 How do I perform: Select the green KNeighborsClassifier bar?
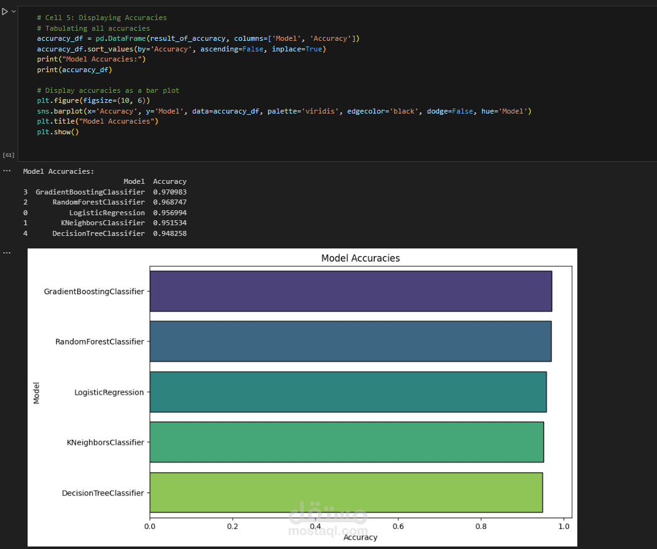coord(346,442)
